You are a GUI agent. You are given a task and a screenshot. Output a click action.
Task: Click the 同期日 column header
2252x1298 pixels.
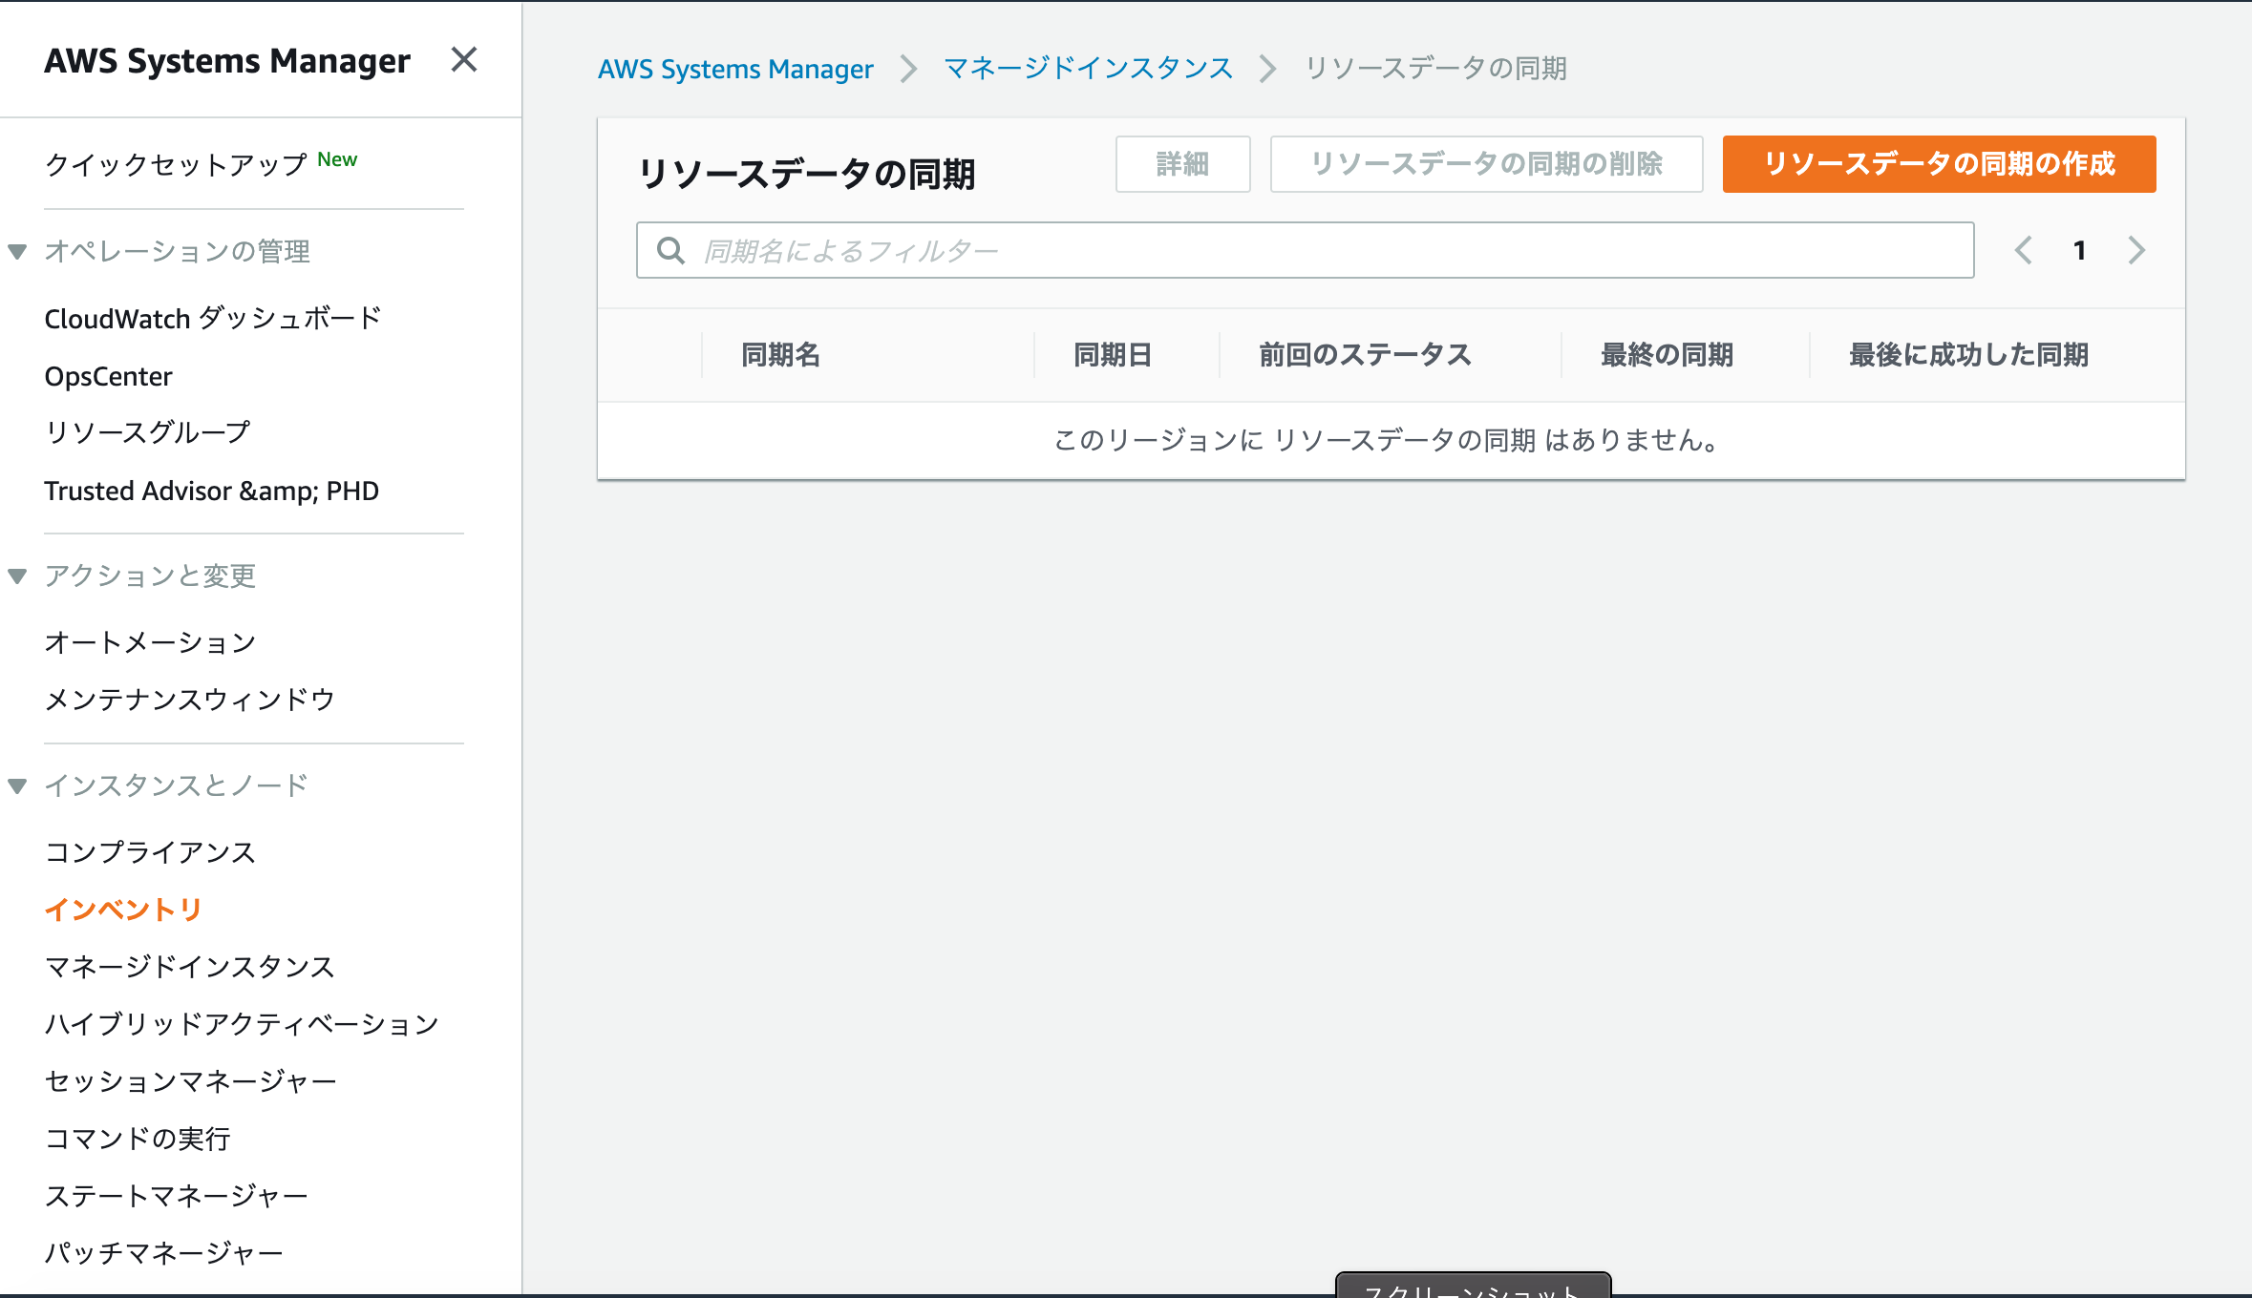click(x=1113, y=355)
